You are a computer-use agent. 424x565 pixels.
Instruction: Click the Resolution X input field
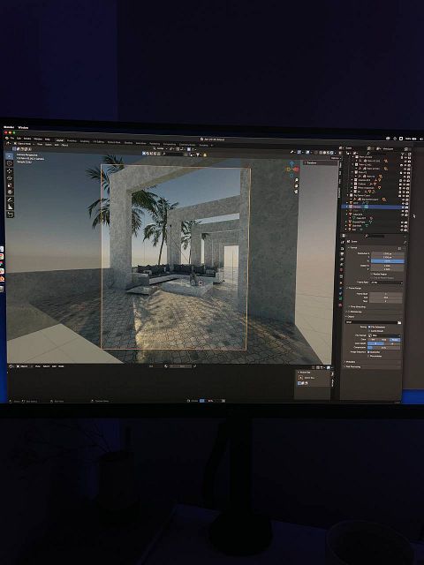coord(387,254)
